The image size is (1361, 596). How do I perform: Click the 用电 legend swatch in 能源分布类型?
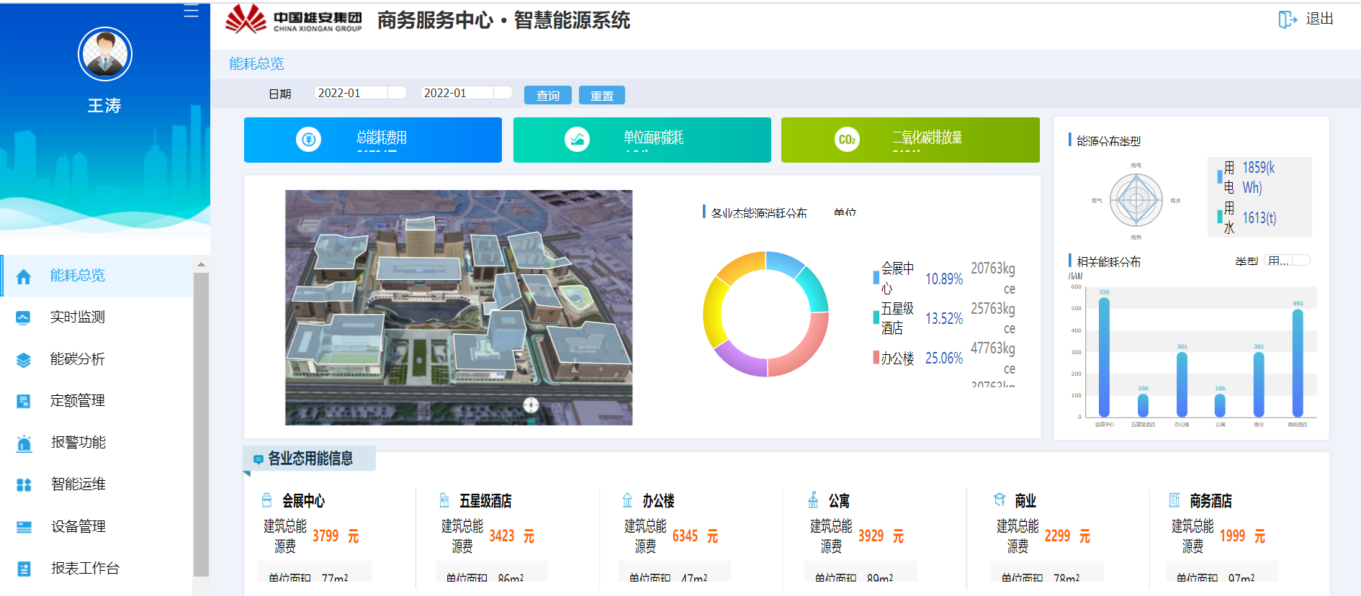(1220, 176)
